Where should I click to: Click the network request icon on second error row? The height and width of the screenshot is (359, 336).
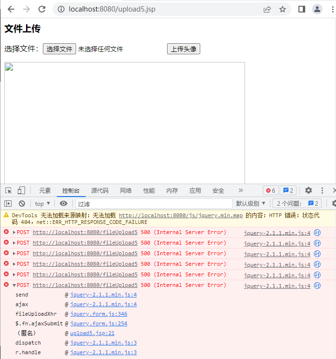point(317,243)
